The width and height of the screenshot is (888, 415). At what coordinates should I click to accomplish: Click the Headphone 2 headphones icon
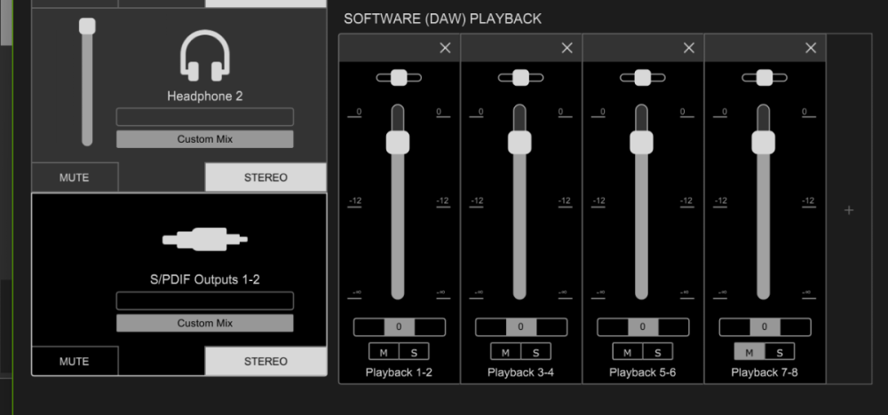[204, 56]
